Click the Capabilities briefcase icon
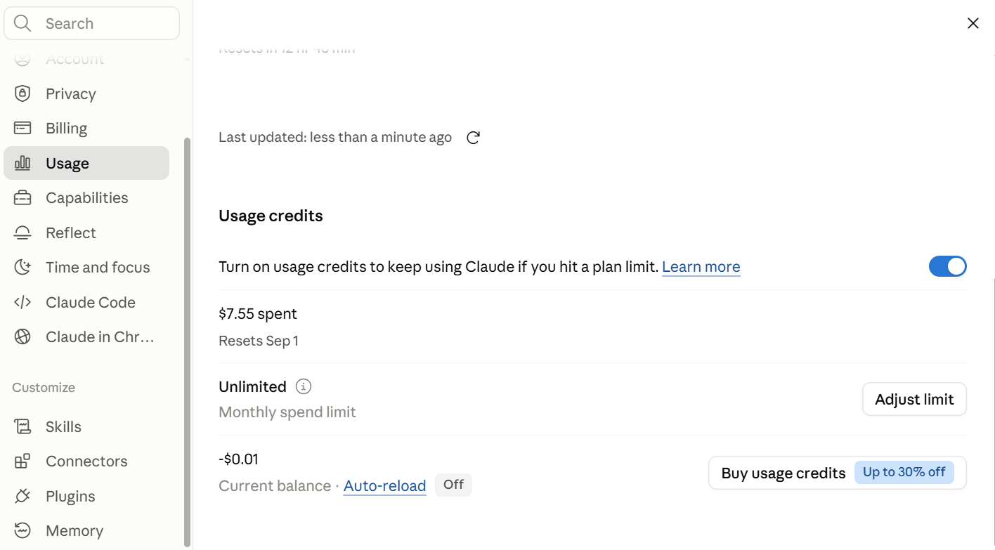995x550 pixels. [22, 197]
